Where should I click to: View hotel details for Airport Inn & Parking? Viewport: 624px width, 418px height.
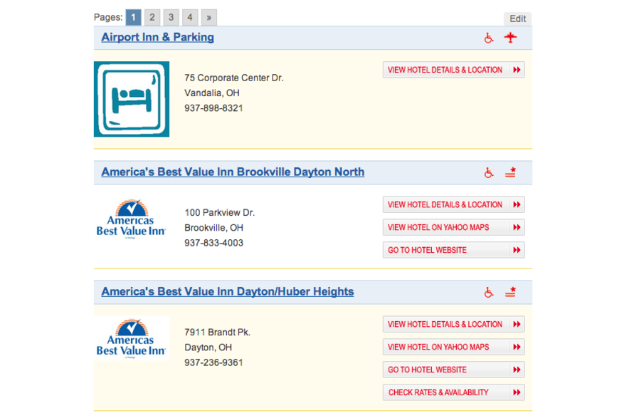(x=453, y=69)
